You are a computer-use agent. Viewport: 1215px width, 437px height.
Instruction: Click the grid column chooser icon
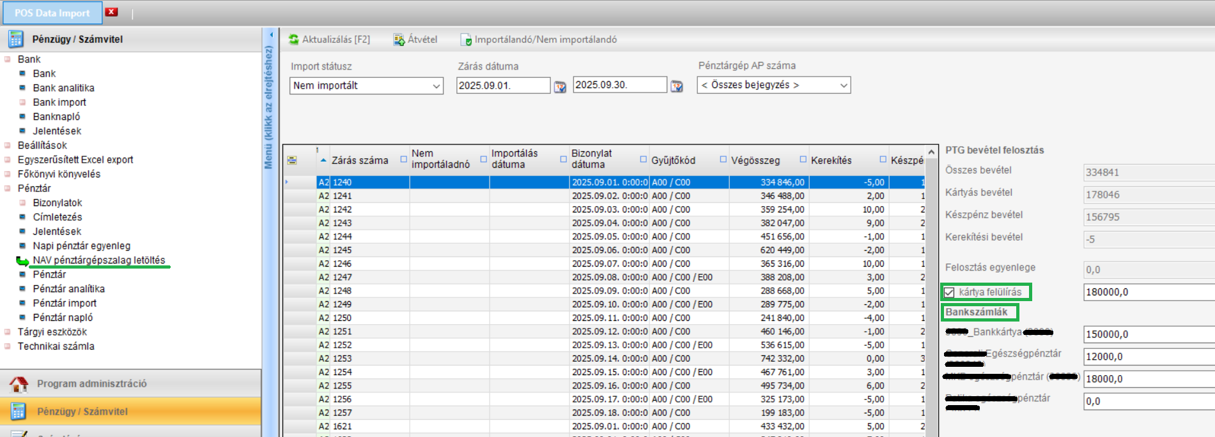(x=292, y=160)
